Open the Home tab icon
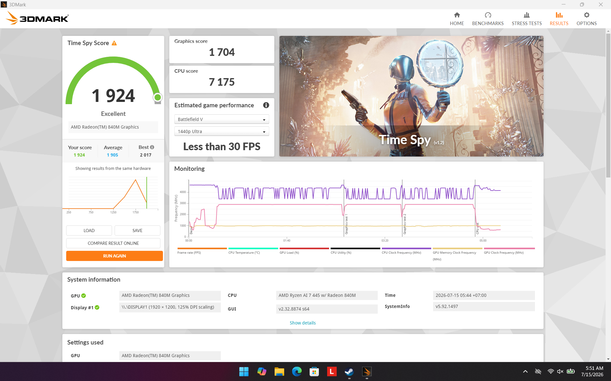Image resolution: width=611 pixels, height=381 pixels. click(457, 15)
